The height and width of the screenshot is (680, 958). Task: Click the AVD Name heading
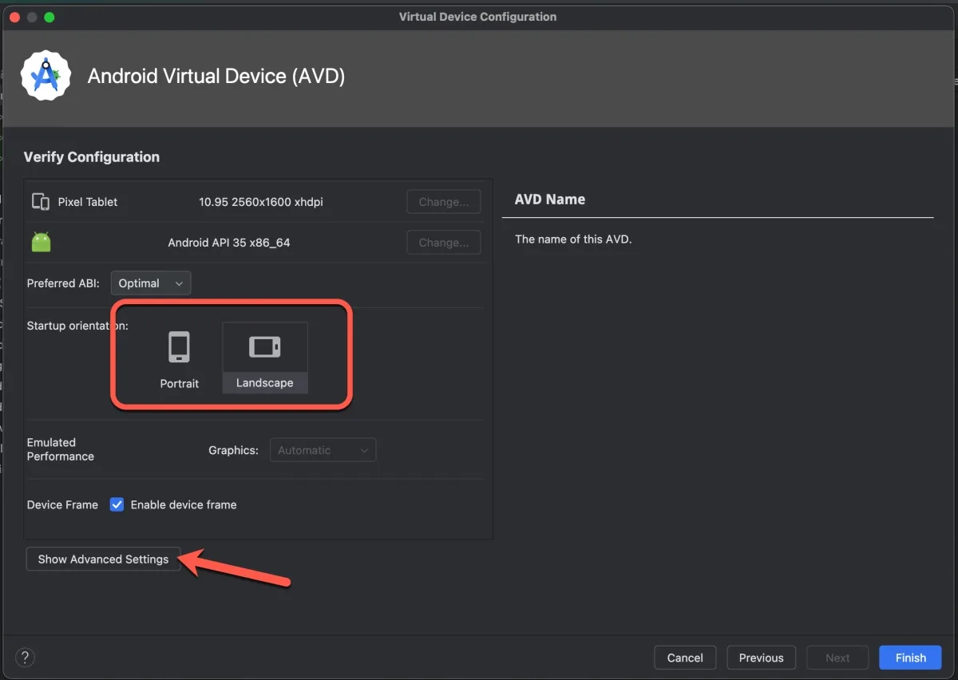pos(550,200)
